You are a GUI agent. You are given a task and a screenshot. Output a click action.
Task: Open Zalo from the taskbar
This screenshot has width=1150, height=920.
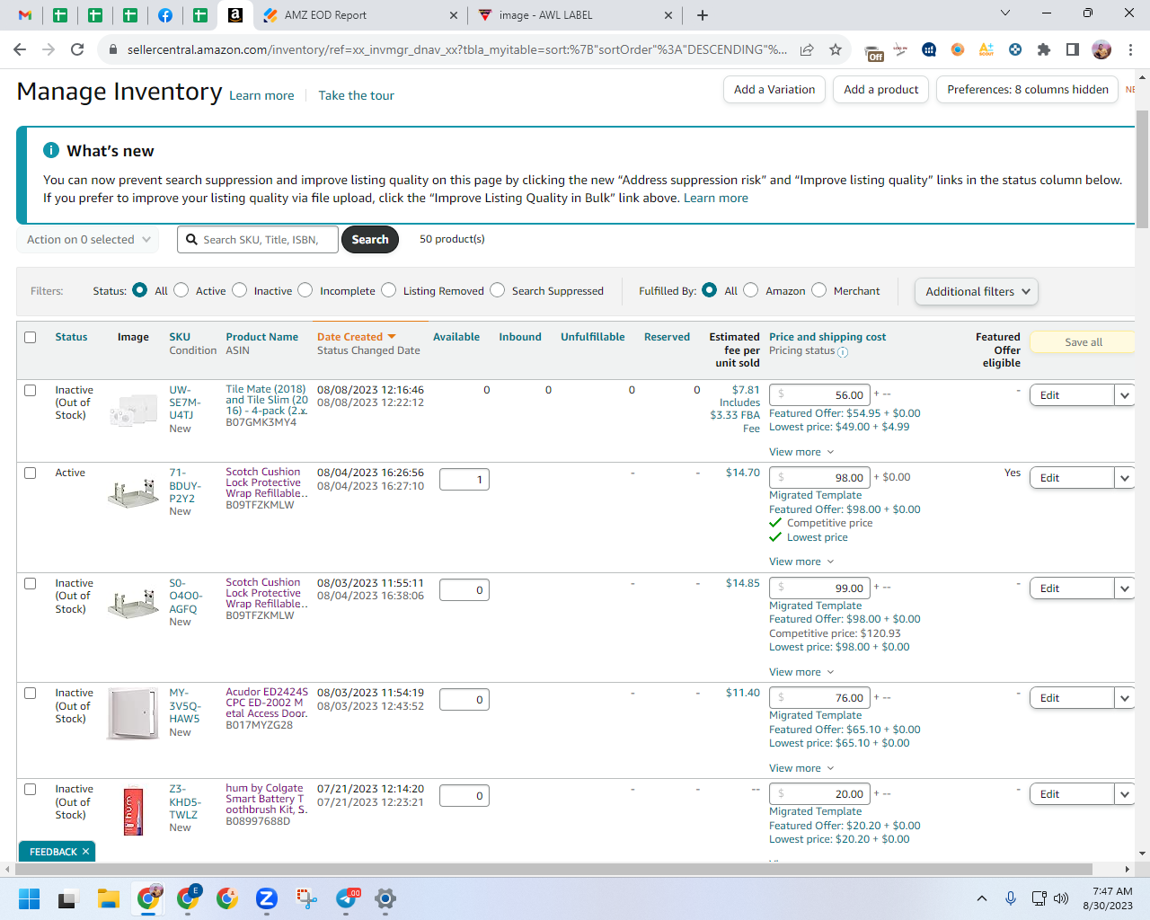[x=266, y=898]
